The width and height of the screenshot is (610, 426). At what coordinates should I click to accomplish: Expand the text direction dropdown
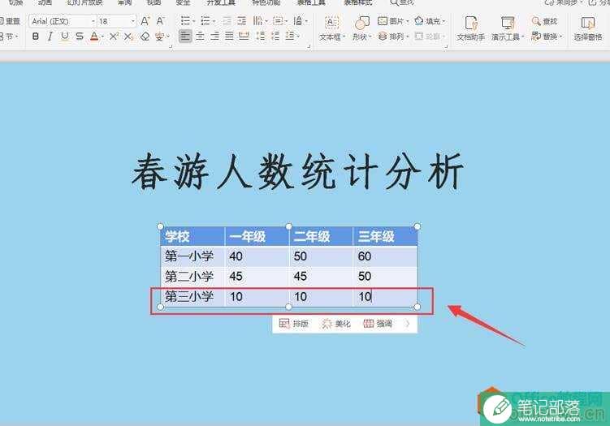266,21
